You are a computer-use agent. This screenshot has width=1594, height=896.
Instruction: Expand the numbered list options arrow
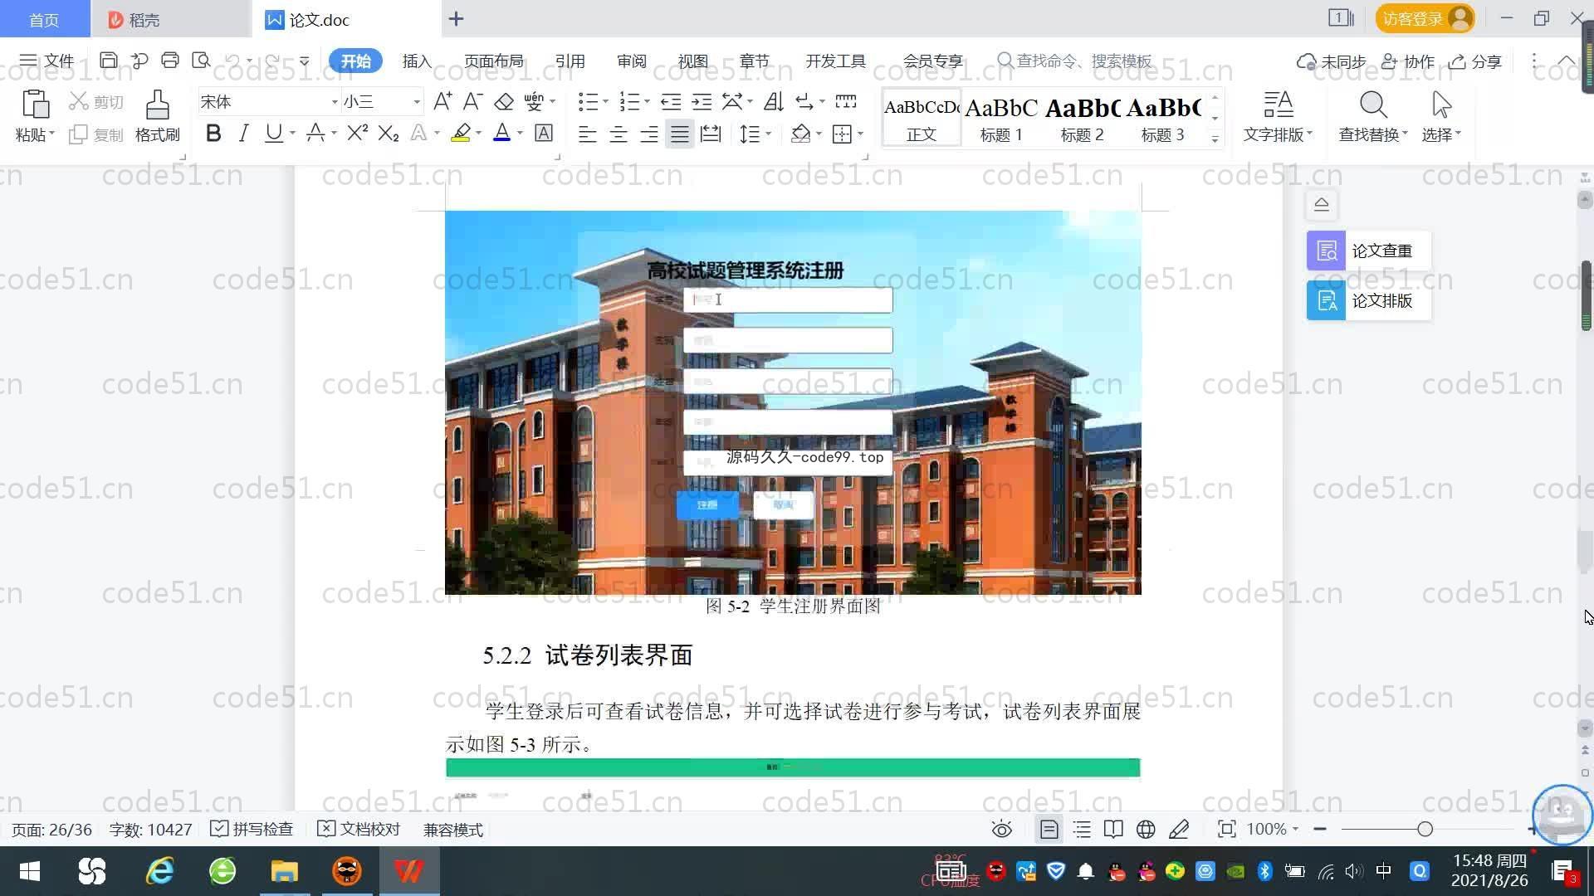(x=647, y=102)
